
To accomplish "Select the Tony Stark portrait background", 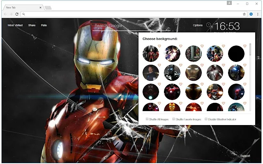I will click(x=151, y=73).
